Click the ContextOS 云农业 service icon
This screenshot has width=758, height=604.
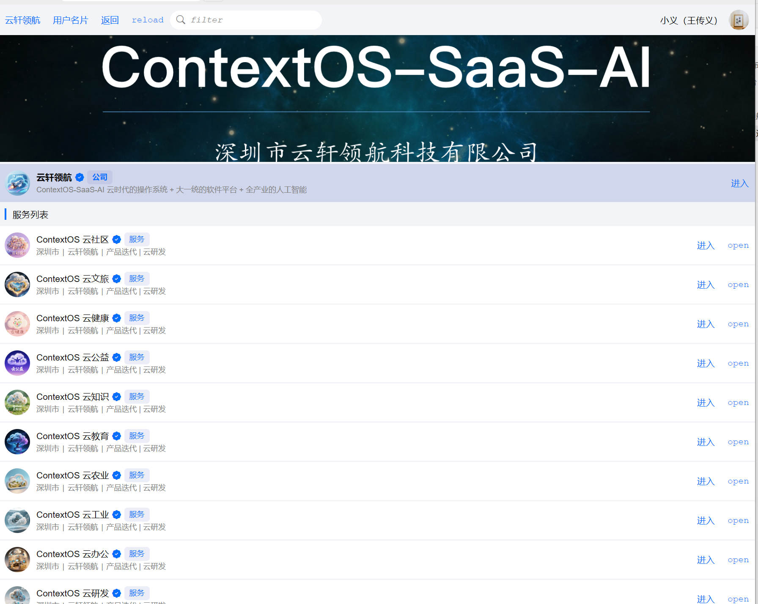[17, 481]
